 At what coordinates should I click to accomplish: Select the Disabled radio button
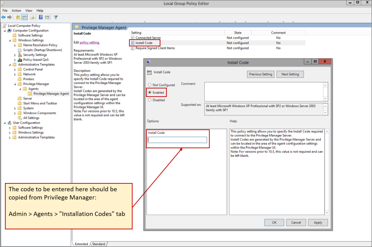tap(150, 100)
